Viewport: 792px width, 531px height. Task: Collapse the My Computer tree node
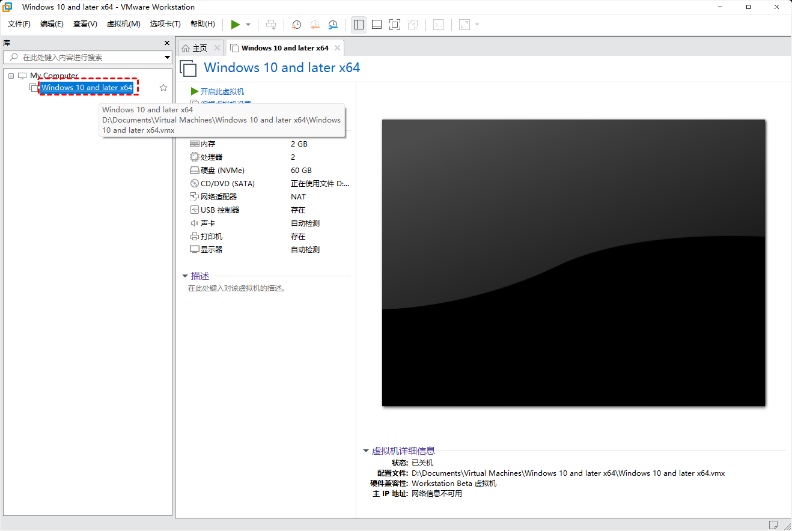(x=11, y=76)
